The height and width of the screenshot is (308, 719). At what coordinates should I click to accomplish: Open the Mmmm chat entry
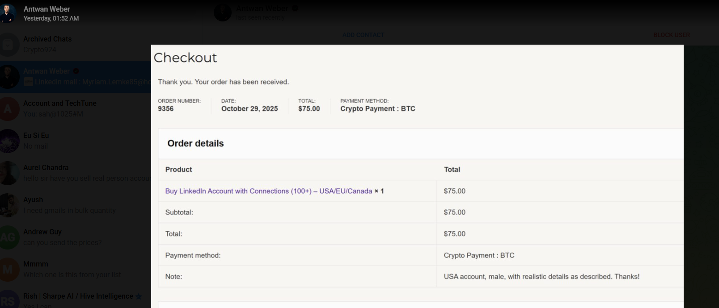(x=76, y=270)
